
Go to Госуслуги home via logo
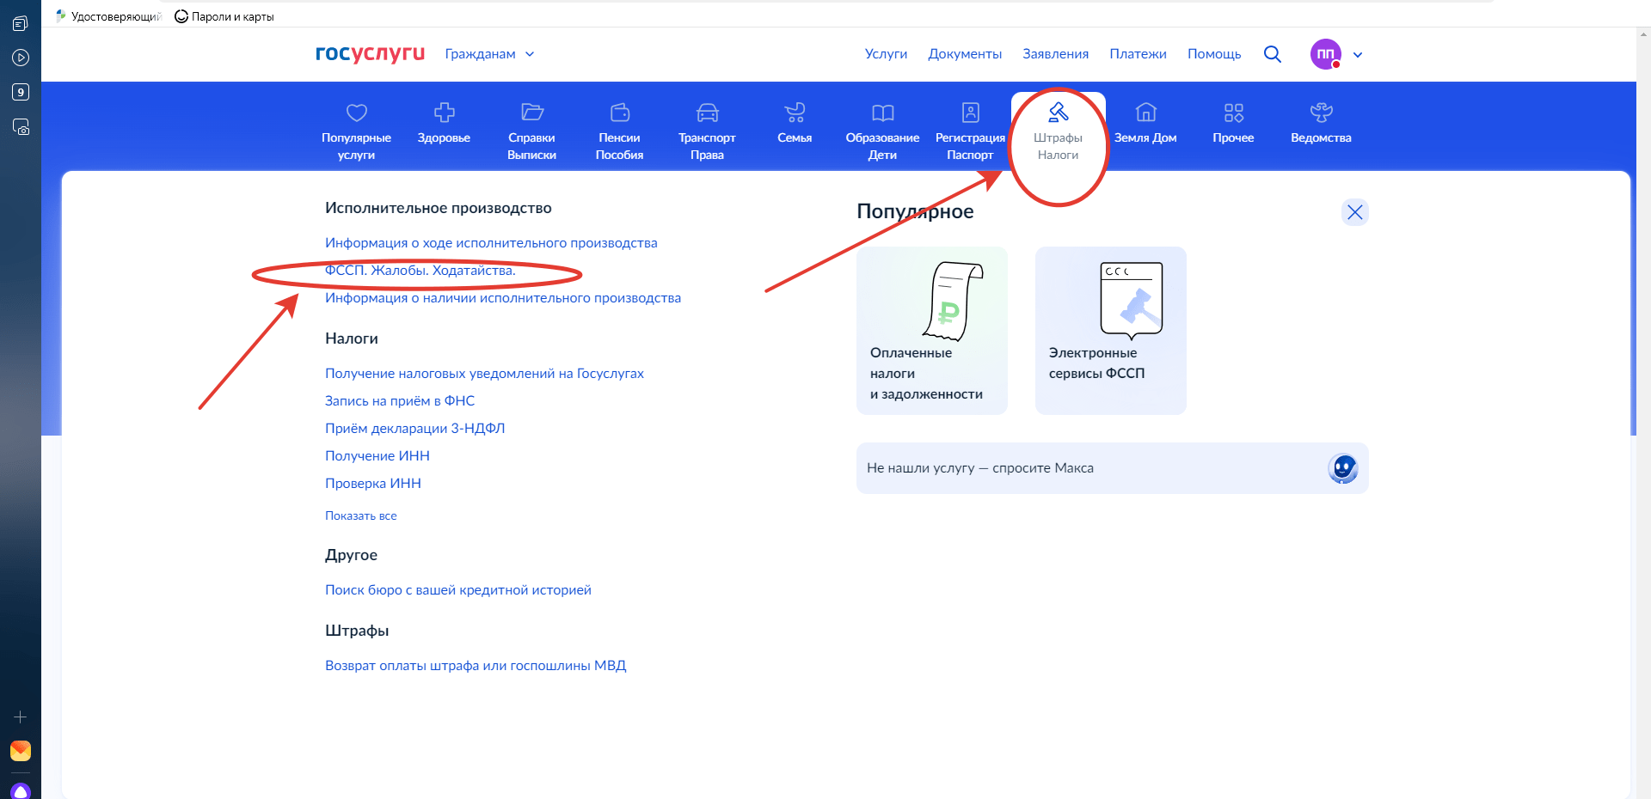click(370, 53)
